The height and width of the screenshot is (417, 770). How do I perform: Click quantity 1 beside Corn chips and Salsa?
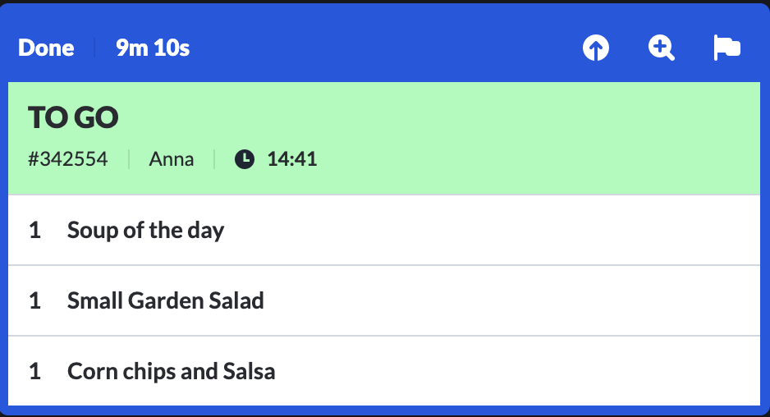[x=34, y=371]
